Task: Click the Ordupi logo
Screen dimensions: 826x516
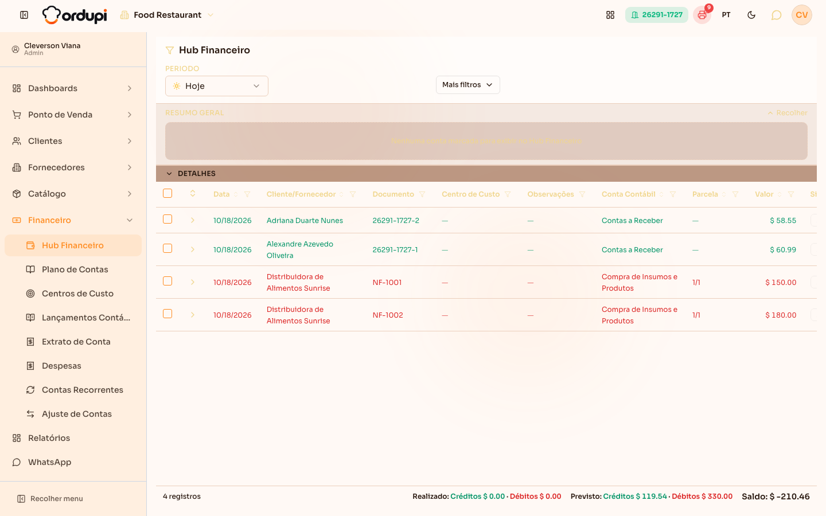Action: (75, 15)
